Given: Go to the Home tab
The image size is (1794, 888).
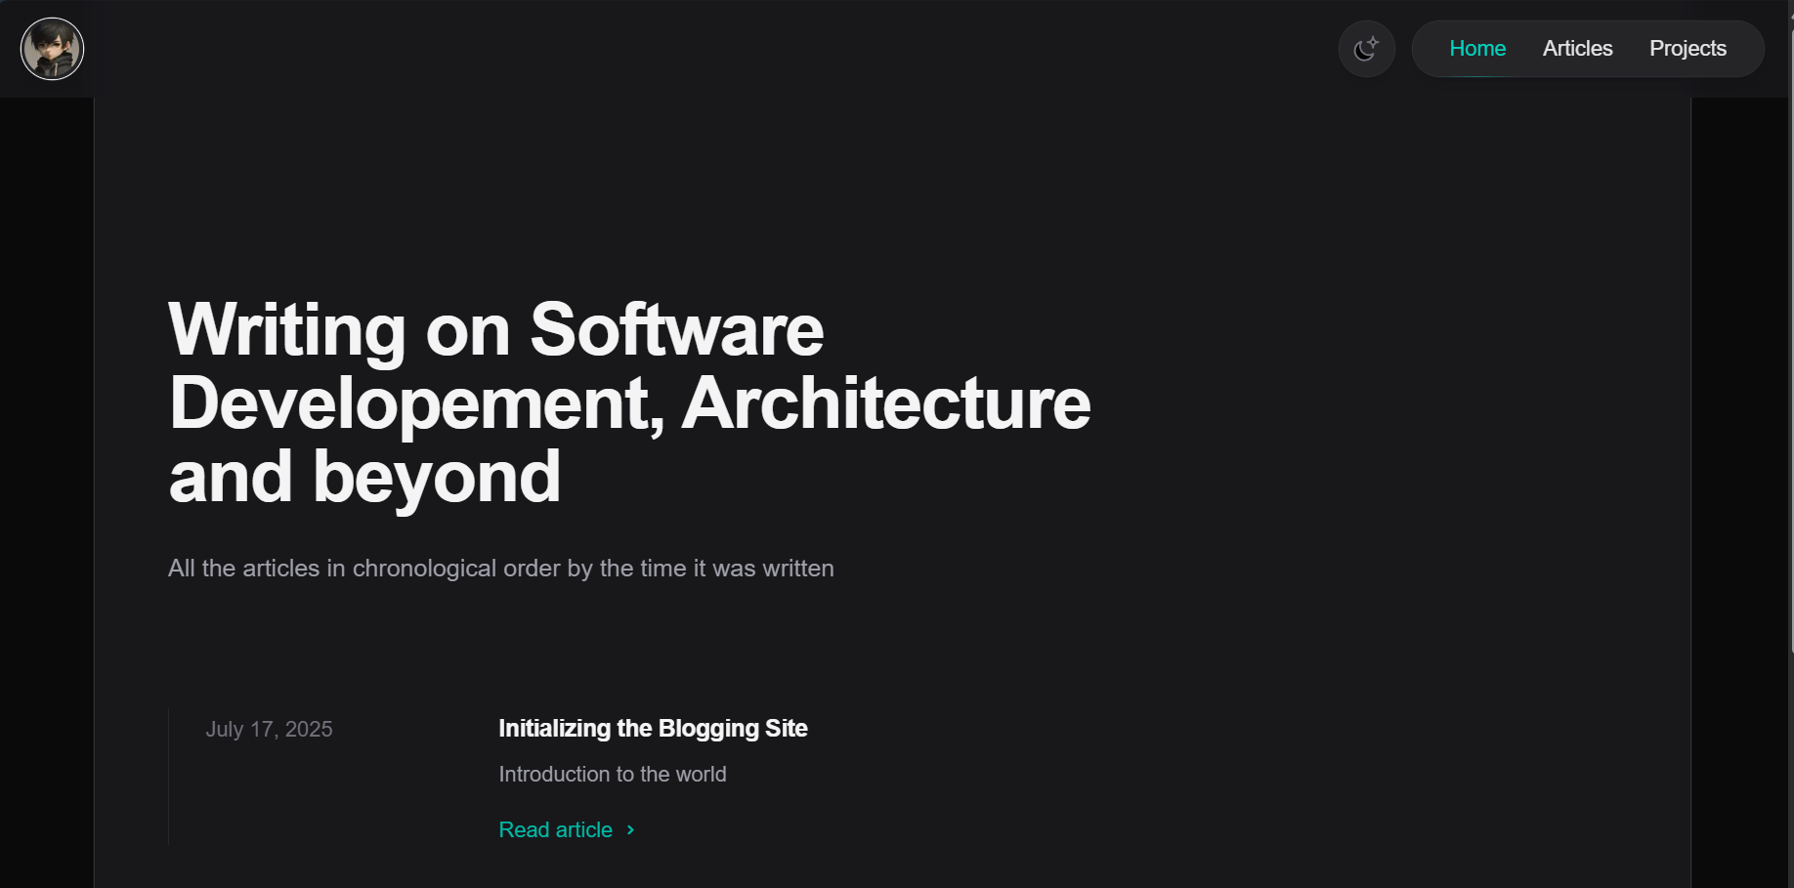Looking at the screenshot, I should 1476,49.
